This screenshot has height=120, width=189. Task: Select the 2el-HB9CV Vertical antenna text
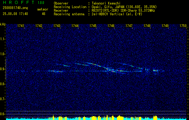[117, 14]
